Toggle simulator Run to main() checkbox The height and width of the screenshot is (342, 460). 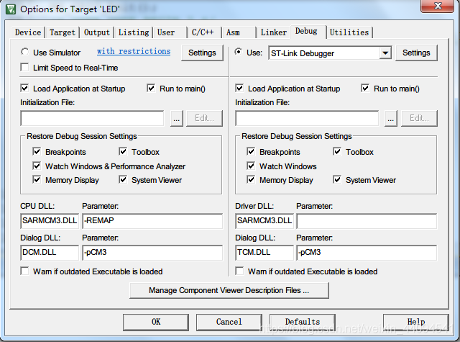click(x=151, y=89)
